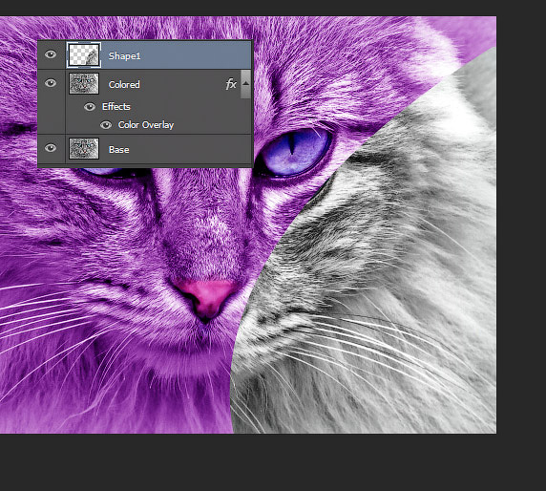This screenshot has width=546, height=491.
Task: Toggle visibility of the Colored layer
Action: pyautogui.click(x=51, y=83)
